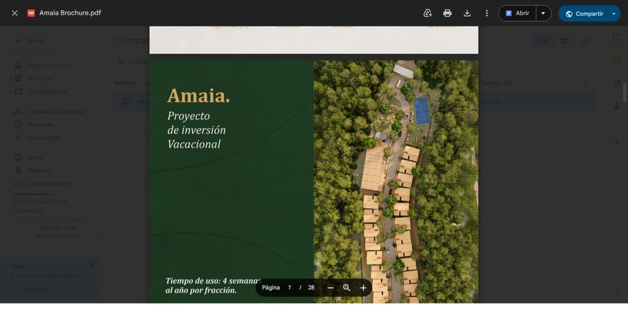Open file row three-dot menu
This screenshot has height=313, width=628.
tap(586, 102)
